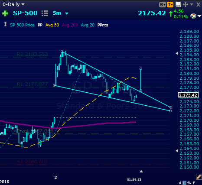The height and width of the screenshot is (185, 202).
Task: Open the gray S dropdown button
Action: coord(163,5)
